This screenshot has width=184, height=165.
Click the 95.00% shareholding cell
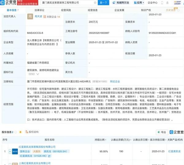(104, 152)
